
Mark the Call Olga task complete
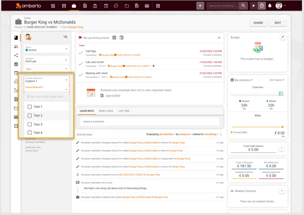click(x=81, y=53)
